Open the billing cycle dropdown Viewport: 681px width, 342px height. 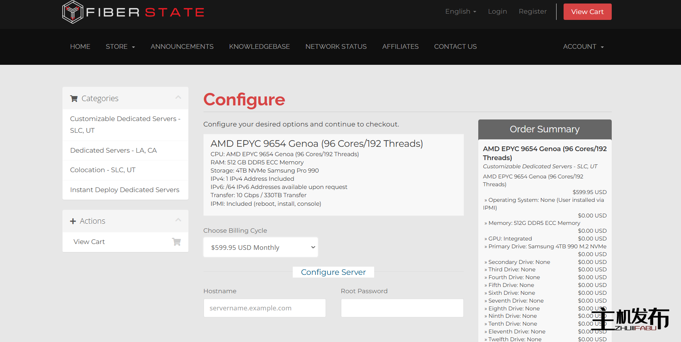[261, 248]
